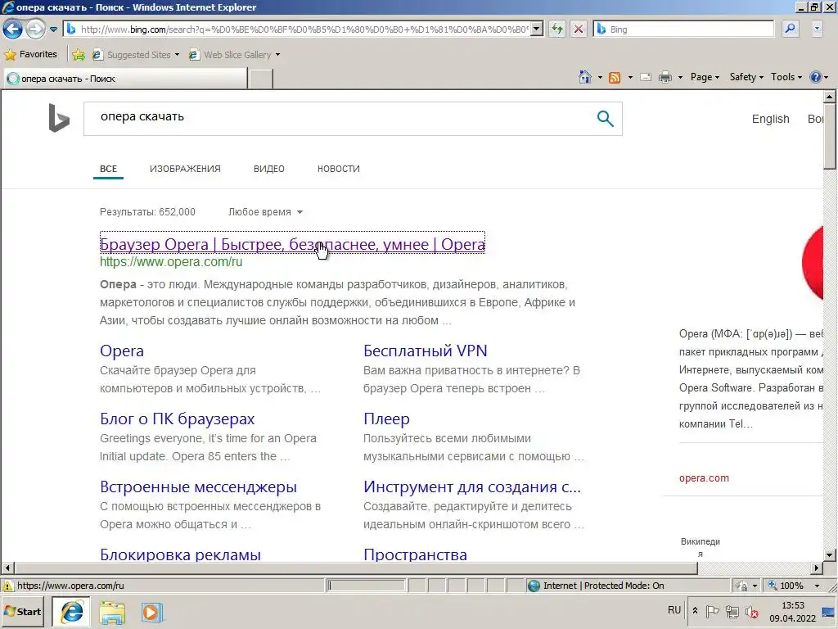
Task: Open the recent pages dropdown next to Forward
Action: click(x=53, y=29)
